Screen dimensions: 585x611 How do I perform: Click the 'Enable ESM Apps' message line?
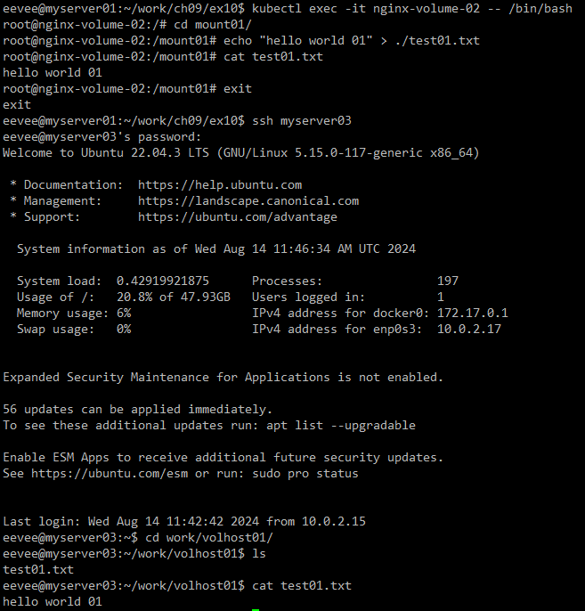coord(223,457)
